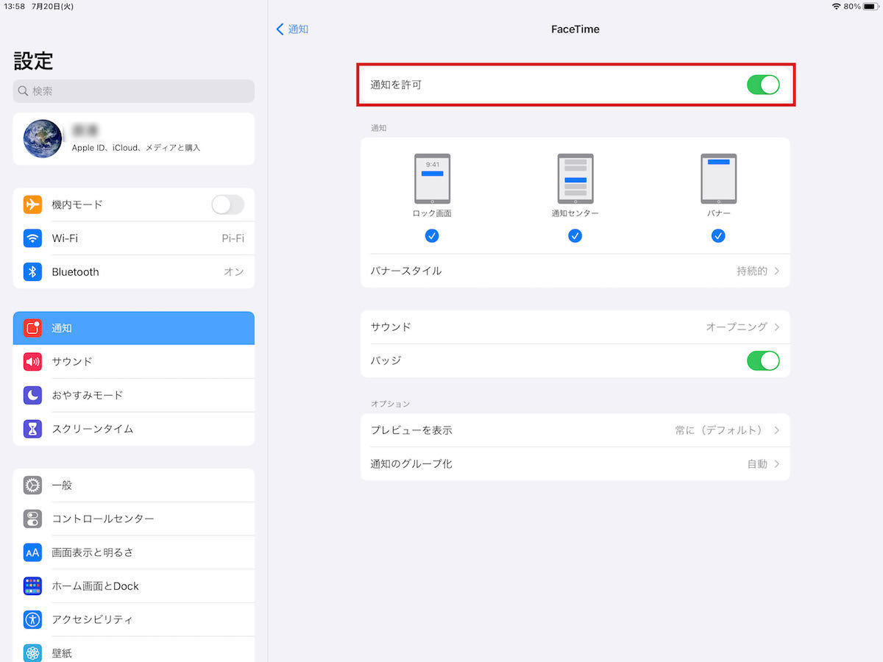Tap the ホーム画面とDock grid icon
This screenshot has width=883, height=662.
32,586
